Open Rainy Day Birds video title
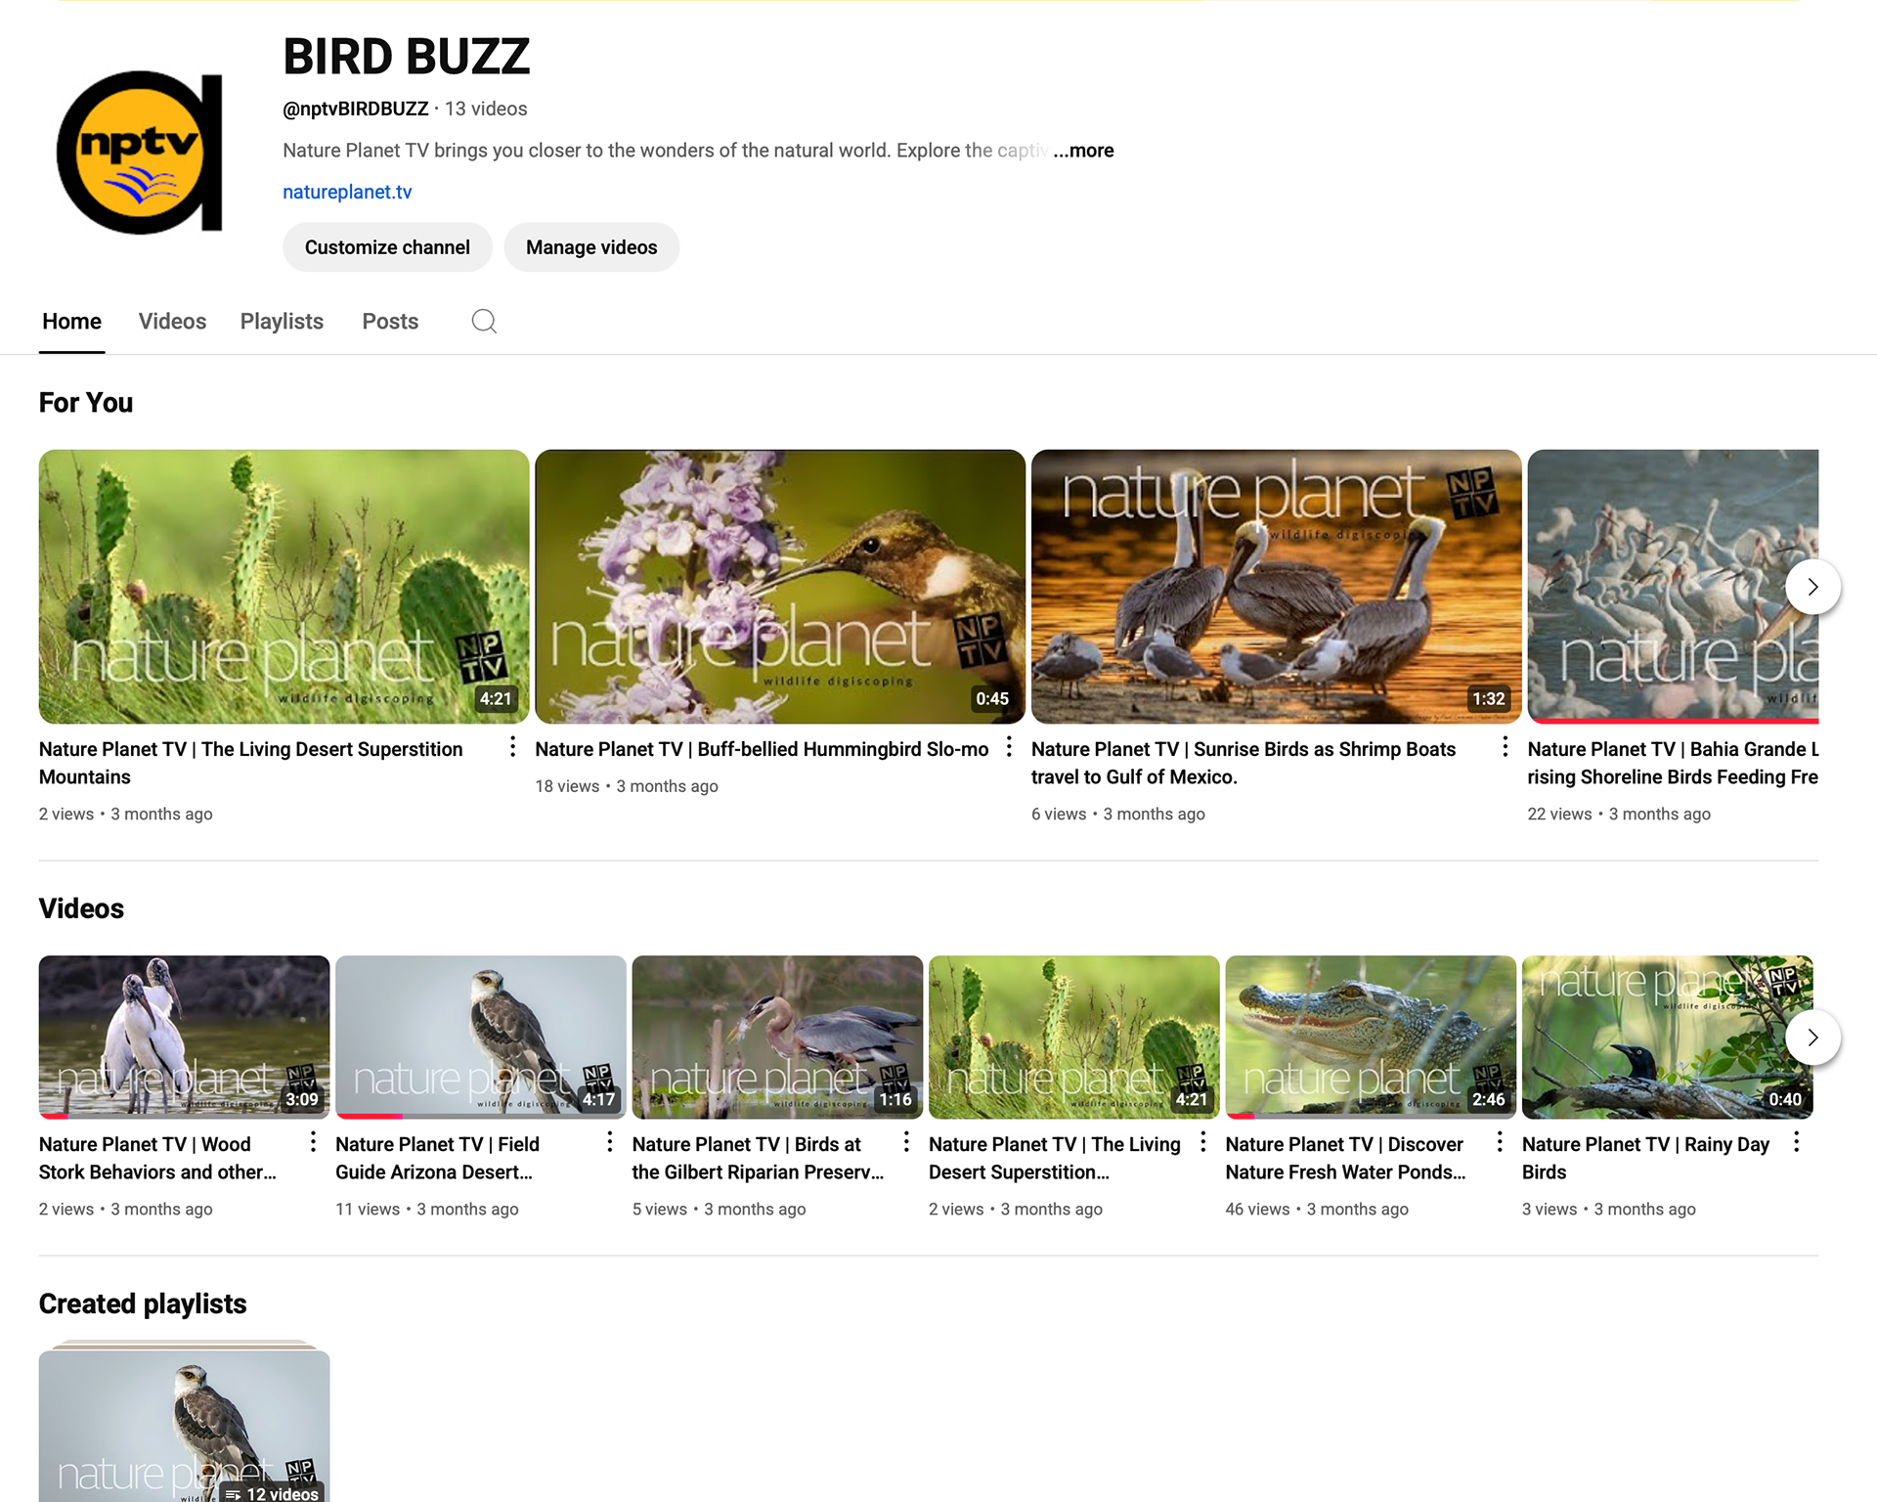Screen dimensions: 1877x1502 pyautogui.click(x=1645, y=1158)
